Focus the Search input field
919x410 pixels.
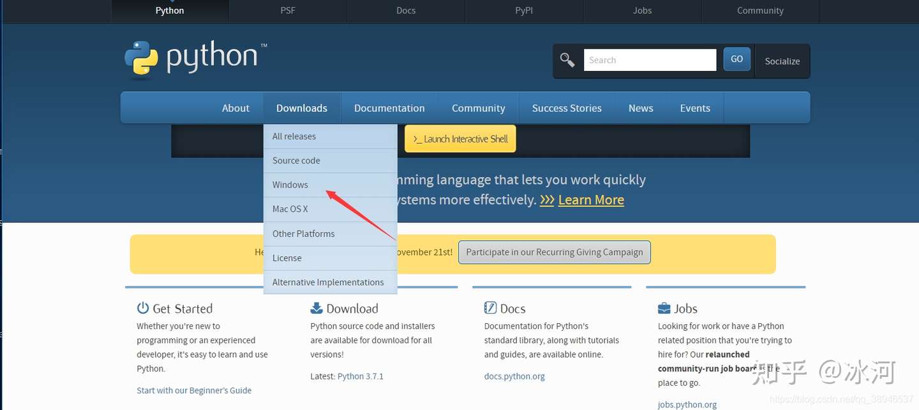(650, 60)
